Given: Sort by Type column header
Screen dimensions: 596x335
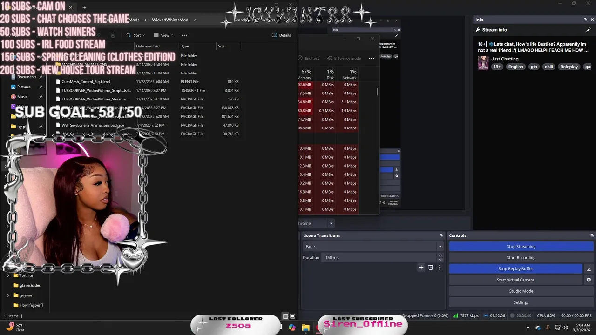Looking at the screenshot, I should (198, 46).
